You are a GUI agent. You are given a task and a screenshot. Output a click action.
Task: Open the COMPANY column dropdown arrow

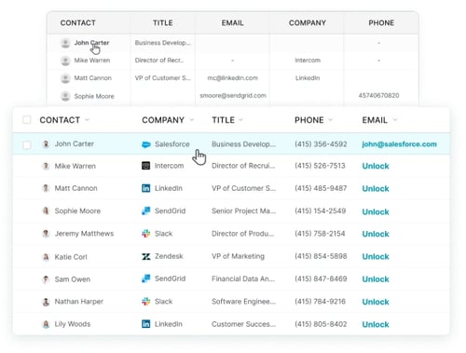click(x=192, y=119)
